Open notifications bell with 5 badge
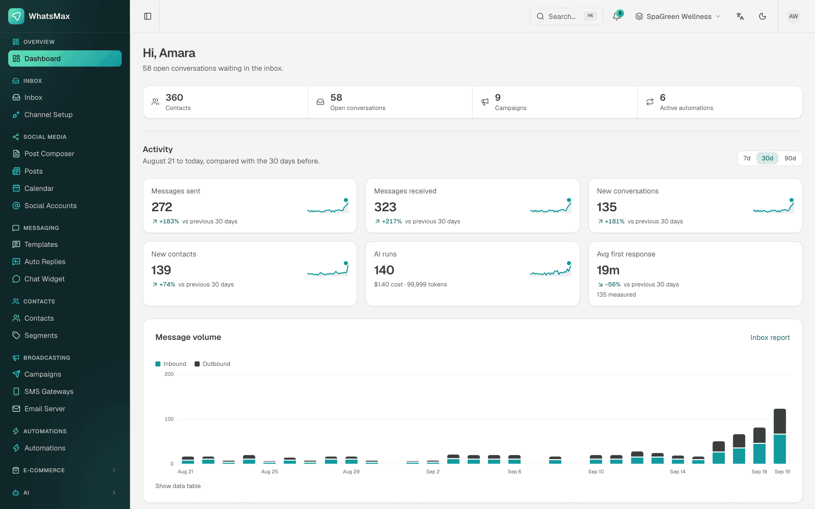The height and width of the screenshot is (509, 815). click(617, 16)
